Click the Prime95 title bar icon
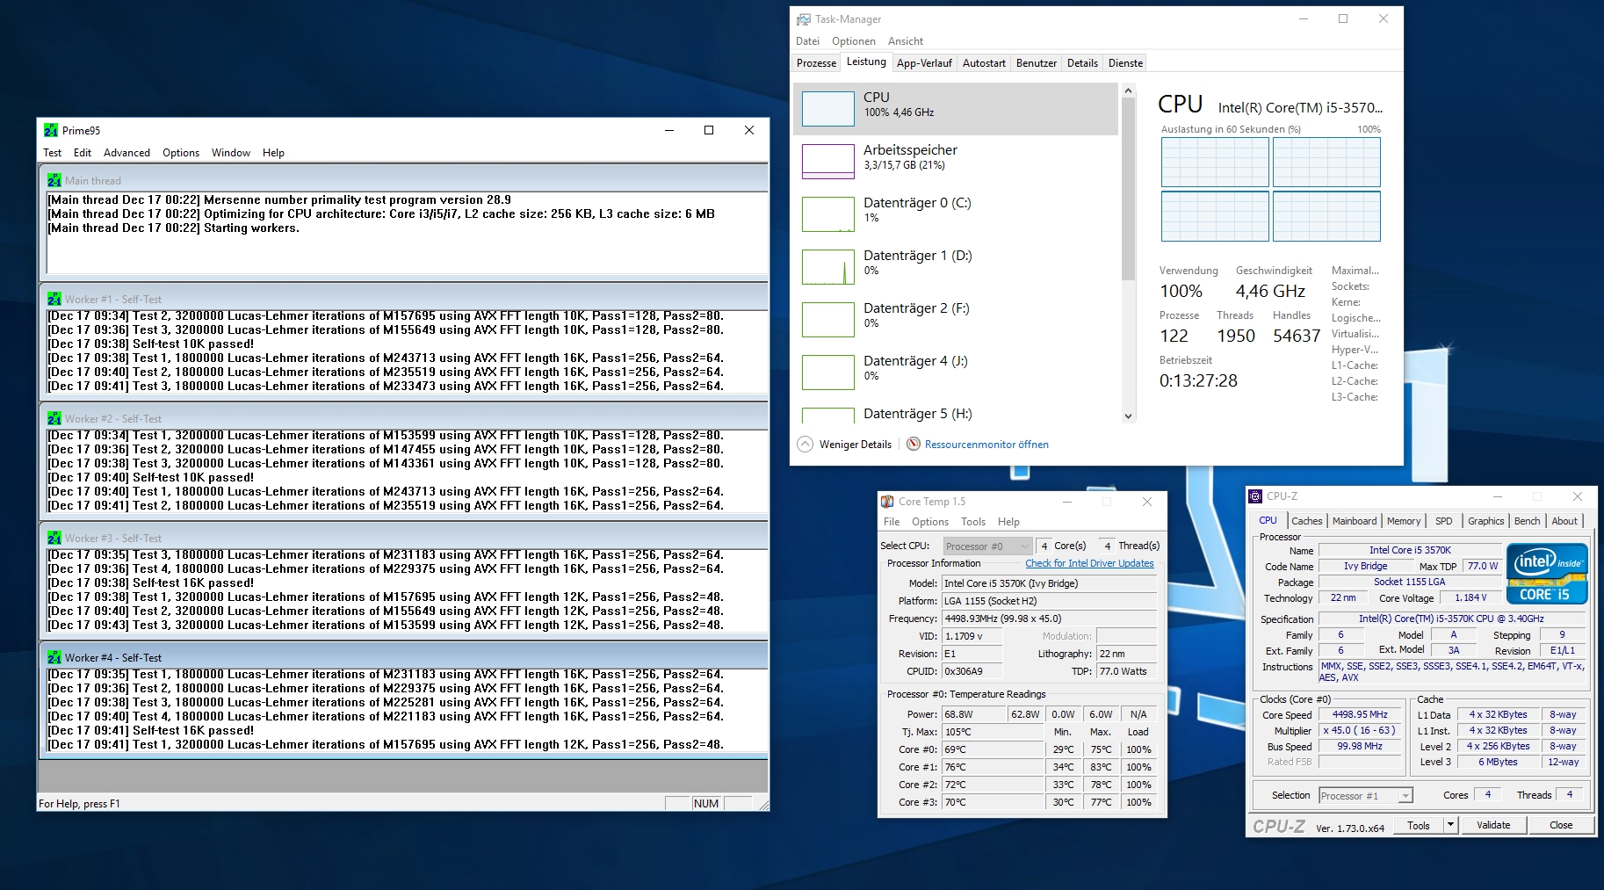This screenshot has height=890, width=1604. click(x=50, y=130)
